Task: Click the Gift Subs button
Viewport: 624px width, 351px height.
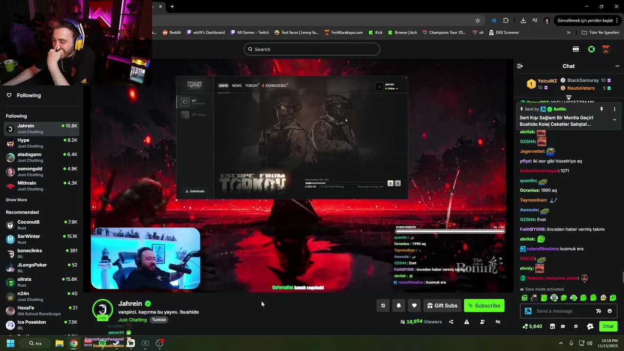Action: [x=442, y=306]
